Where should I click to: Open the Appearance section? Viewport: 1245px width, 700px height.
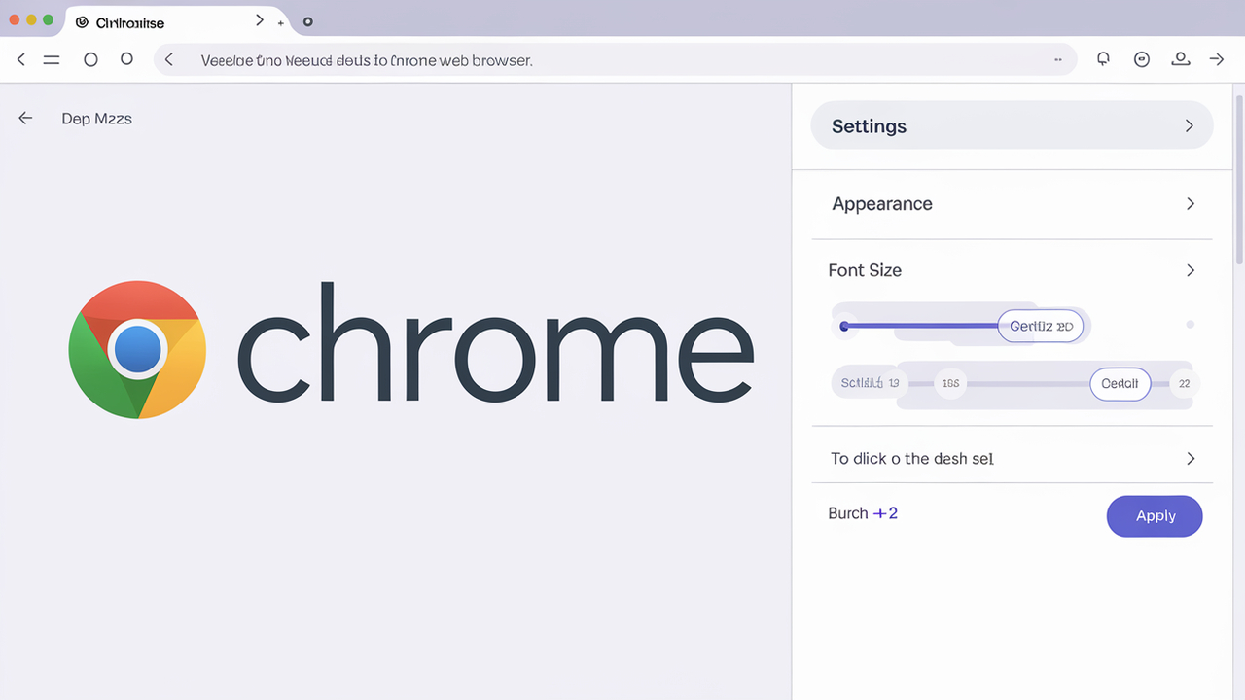click(x=1012, y=204)
